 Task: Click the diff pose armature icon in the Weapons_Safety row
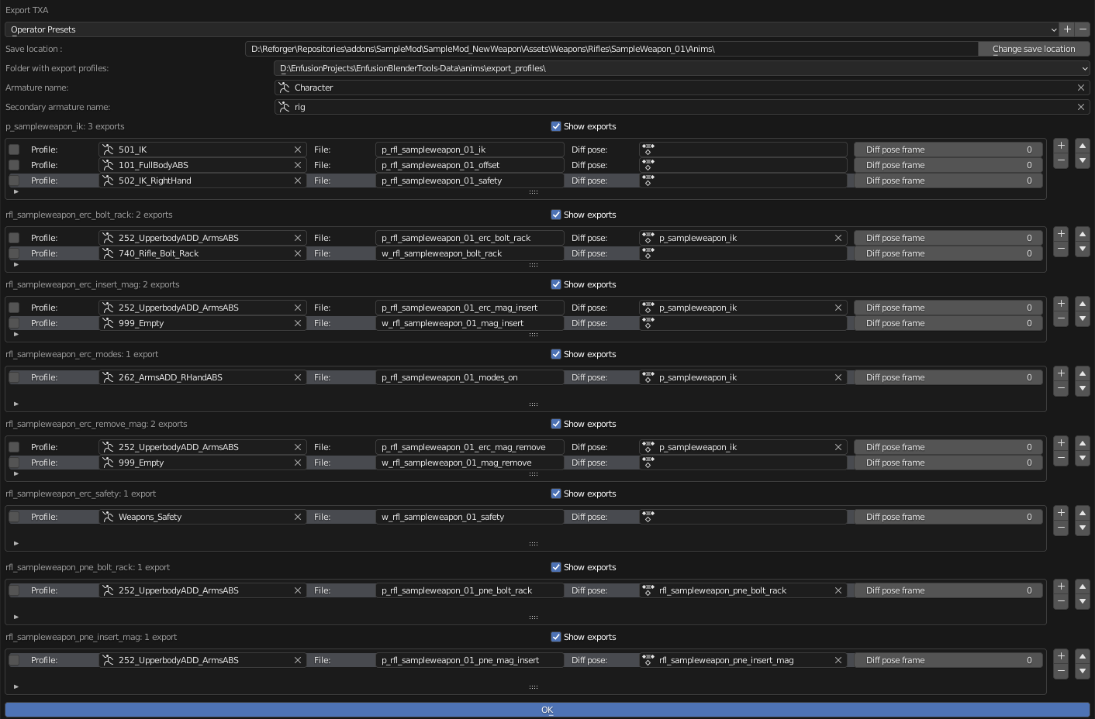pos(648,516)
